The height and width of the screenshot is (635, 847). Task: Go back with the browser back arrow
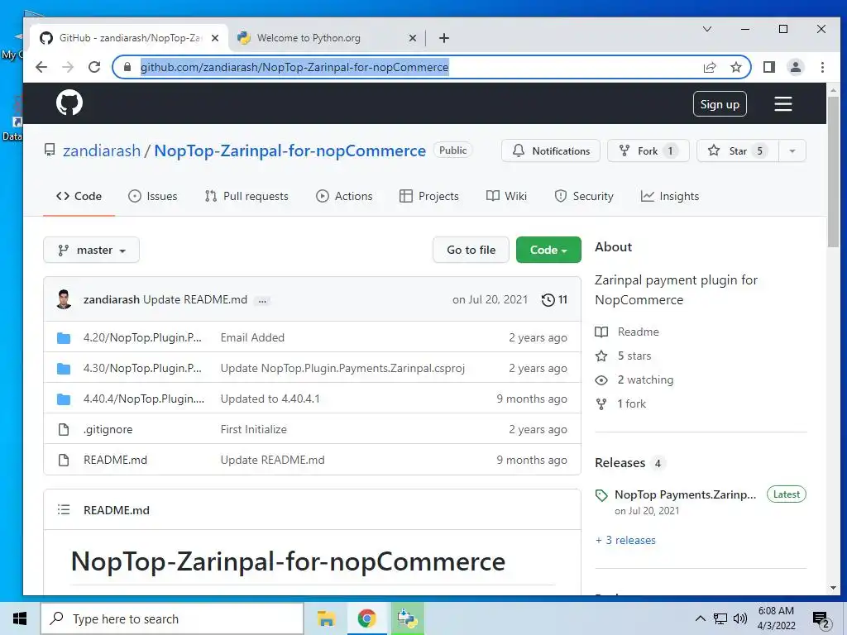tap(41, 67)
